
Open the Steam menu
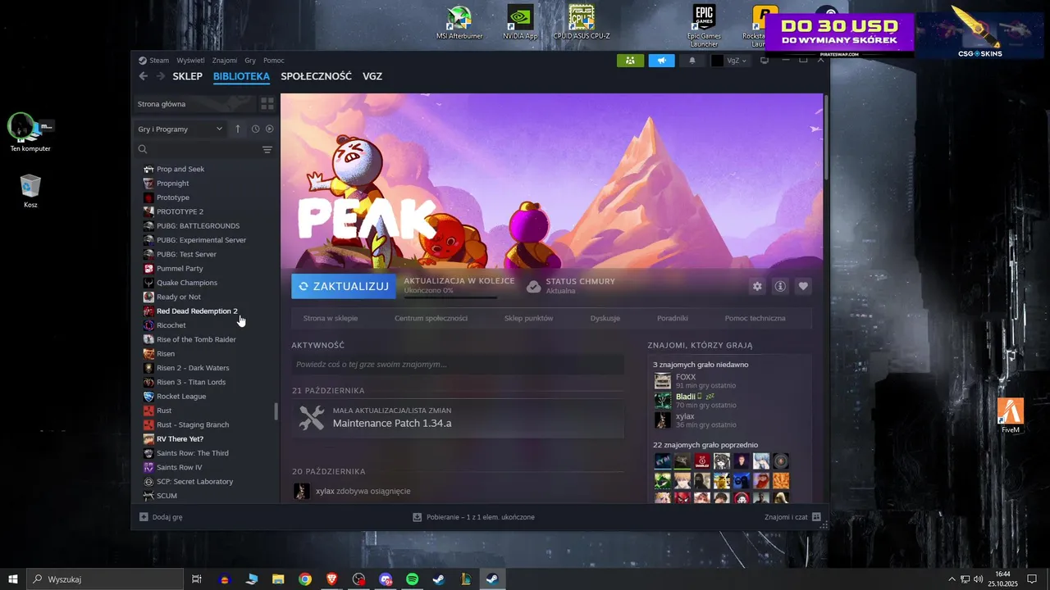(154, 61)
